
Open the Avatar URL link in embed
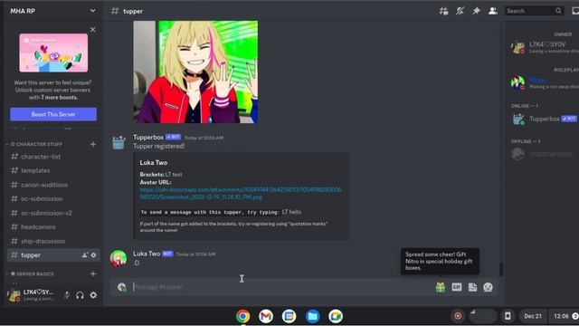click(x=241, y=193)
